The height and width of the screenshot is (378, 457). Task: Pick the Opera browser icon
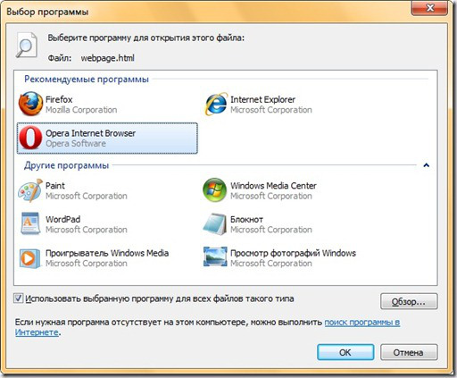click(x=30, y=138)
